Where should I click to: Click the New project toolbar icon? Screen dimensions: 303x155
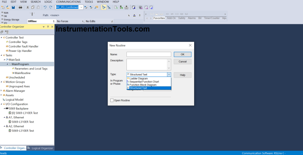pos(3,7)
